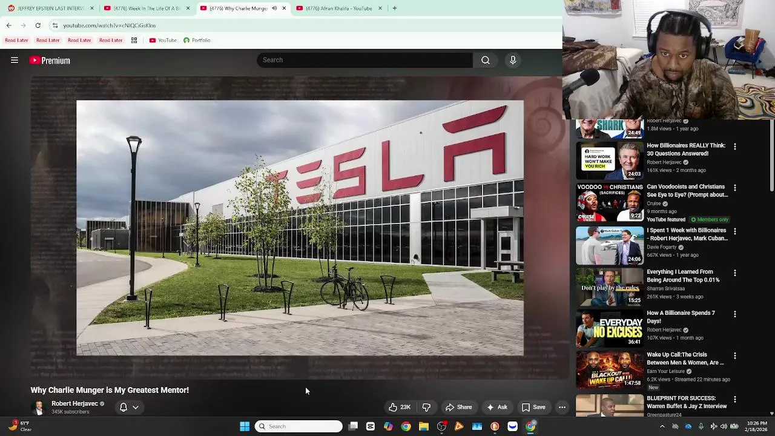The height and width of the screenshot is (436, 775).
Task: Open EVERYDAY NO EXCUSES video thumbnail
Action: tap(610, 328)
